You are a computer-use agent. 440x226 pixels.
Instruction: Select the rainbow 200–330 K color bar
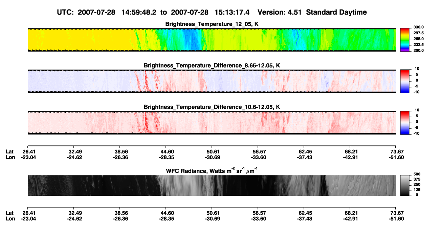405,40
